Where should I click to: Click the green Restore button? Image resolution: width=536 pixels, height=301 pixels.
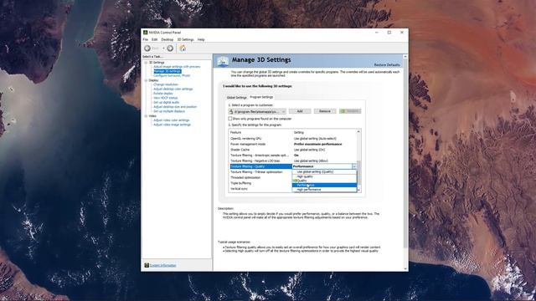350,111
